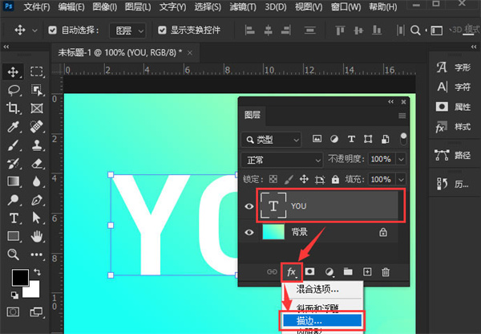This screenshot has height=334, width=481.
Task: Toggle the 自动选择 checkbox
Action: [52, 30]
